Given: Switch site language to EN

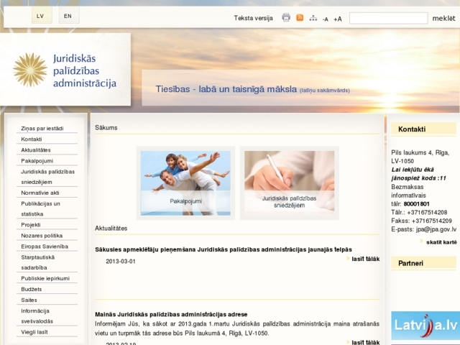Looking at the screenshot, I should click(x=69, y=16).
